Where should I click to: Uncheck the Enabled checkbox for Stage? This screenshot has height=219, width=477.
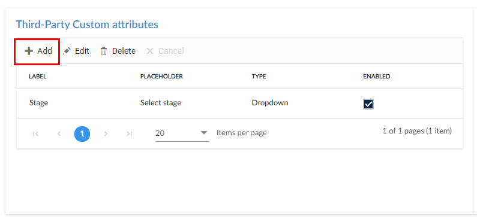tap(368, 104)
